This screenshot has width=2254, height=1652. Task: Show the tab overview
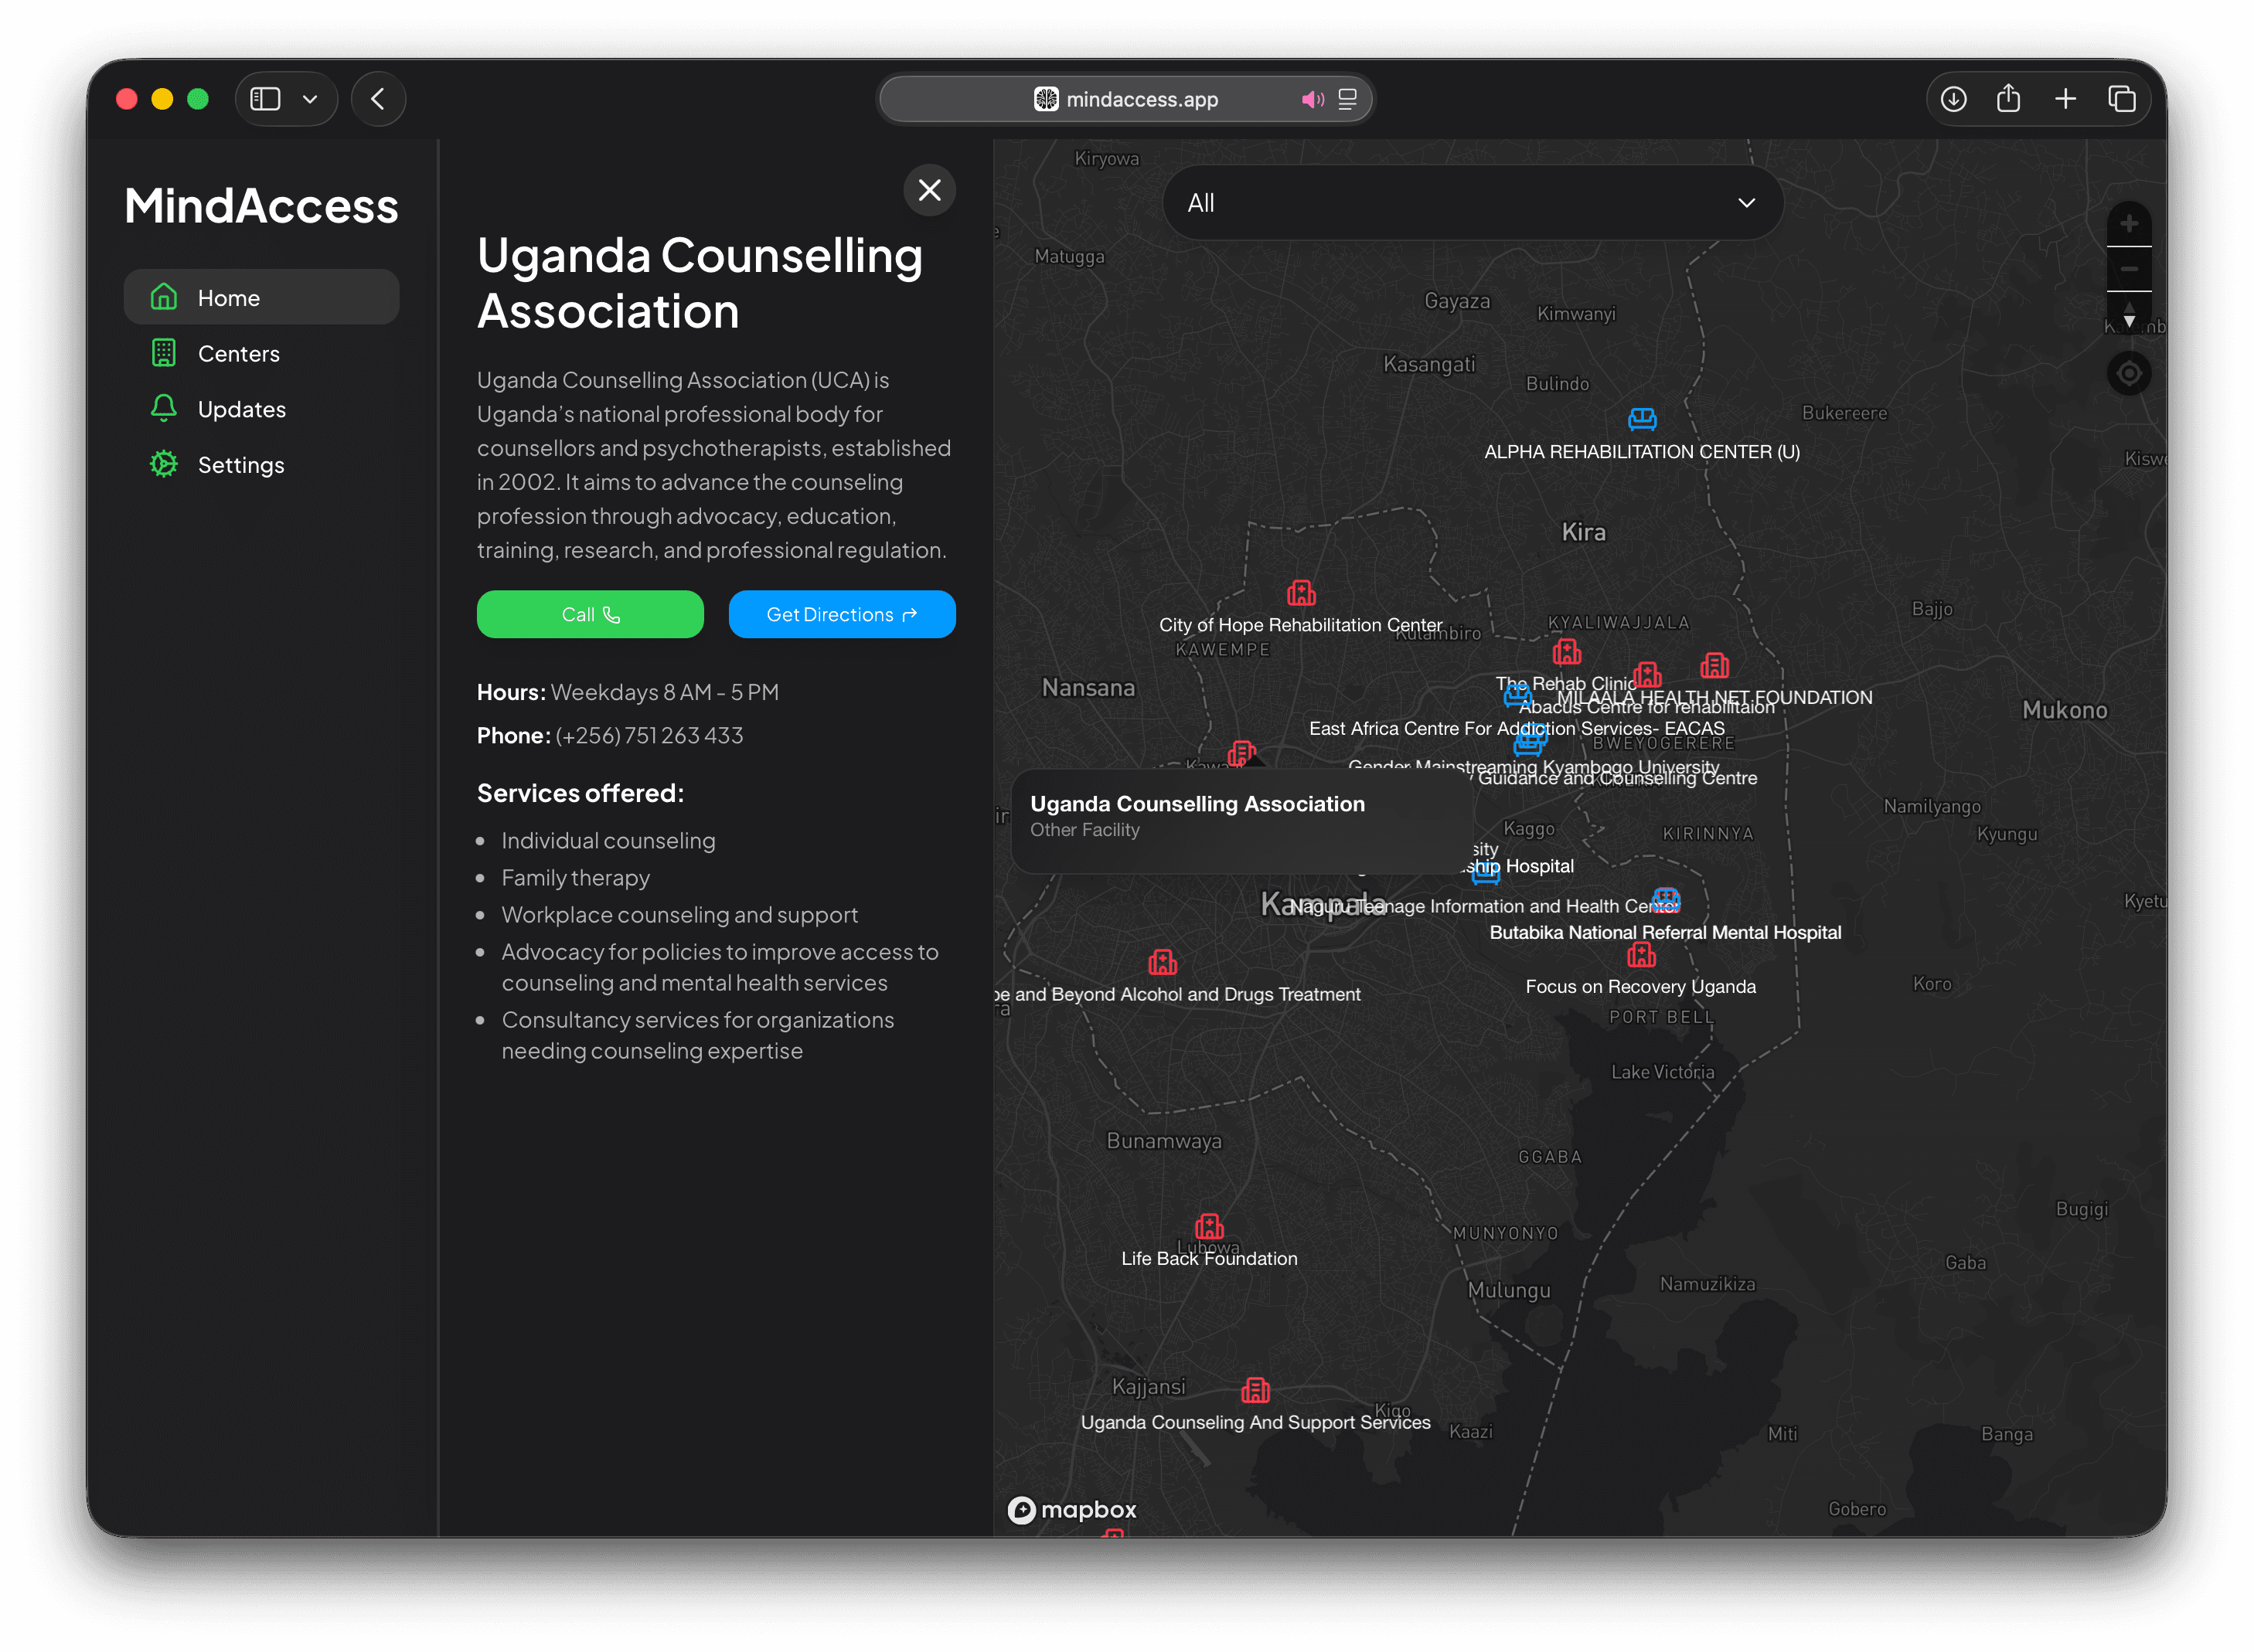click(2121, 99)
